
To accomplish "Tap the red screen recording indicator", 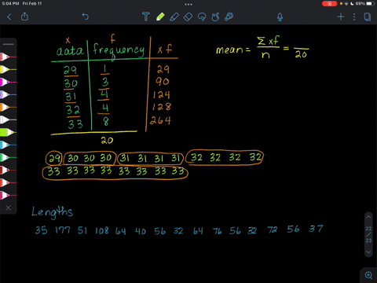I will click(329, 4).
